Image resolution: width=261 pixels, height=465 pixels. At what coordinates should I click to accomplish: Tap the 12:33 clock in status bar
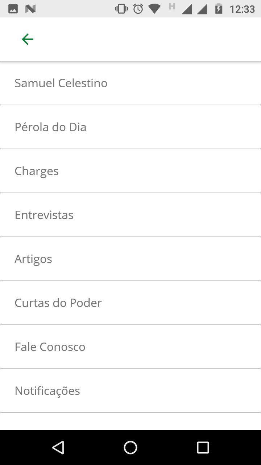pyautogui.click(x=242, y=9)
